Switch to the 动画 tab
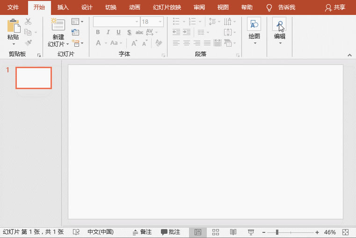Viewport: 356px width, 238px height. 135,7
